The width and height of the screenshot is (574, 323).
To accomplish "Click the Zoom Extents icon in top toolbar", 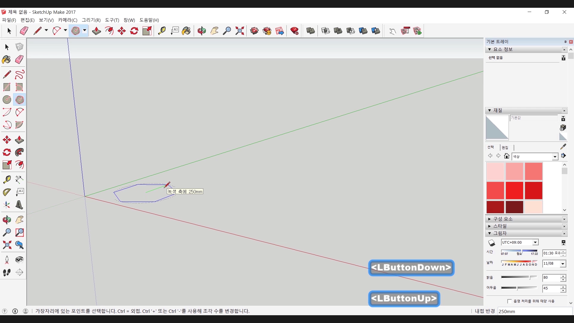I will pyautogui.click(x=239, y=31).
